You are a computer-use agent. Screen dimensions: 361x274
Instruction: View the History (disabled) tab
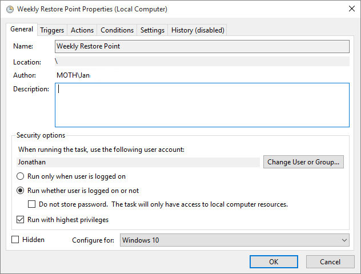(198, 30)
